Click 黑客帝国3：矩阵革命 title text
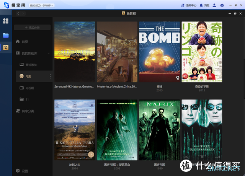 117,165
